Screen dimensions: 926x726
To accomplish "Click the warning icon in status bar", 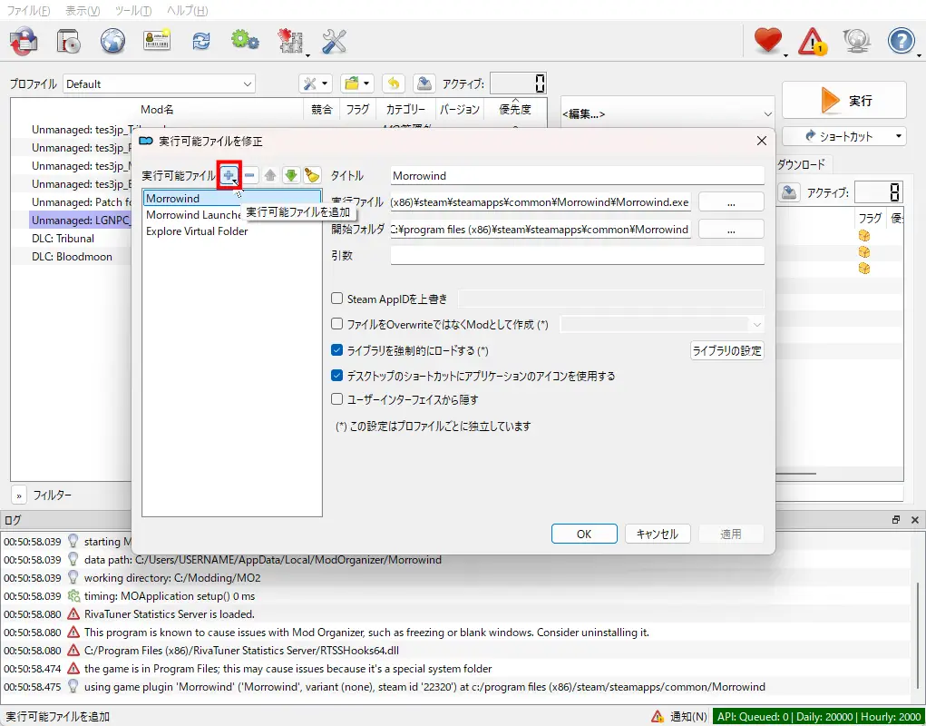I will pos(658,717).
